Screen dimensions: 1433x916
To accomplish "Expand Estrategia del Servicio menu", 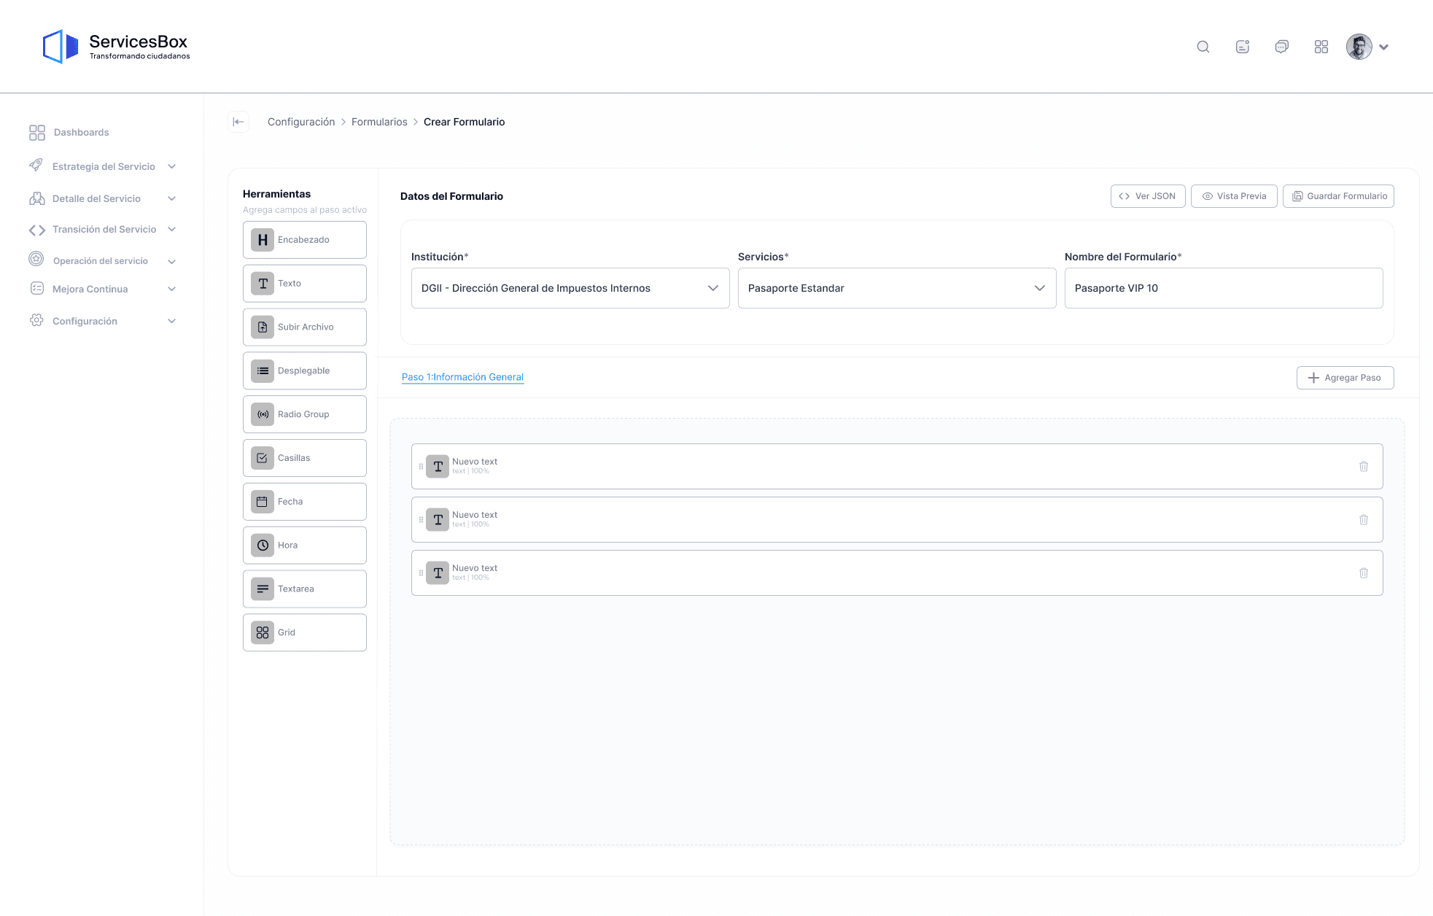I will pyautogui.click(x=102, y=166).
